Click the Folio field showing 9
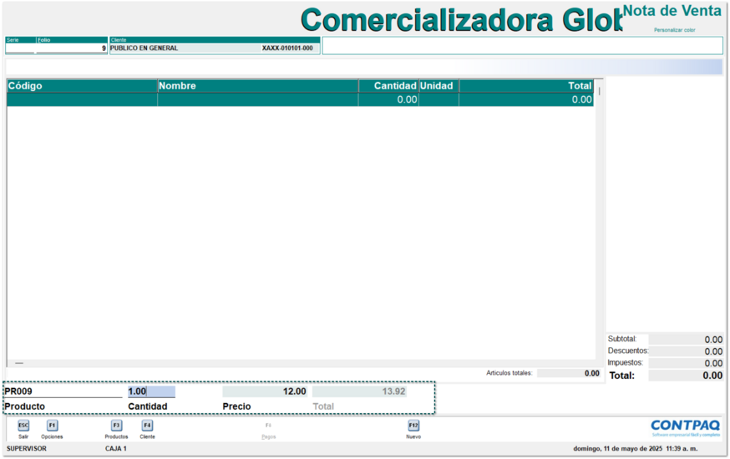 pyautogui.click(x=72, y=48)
